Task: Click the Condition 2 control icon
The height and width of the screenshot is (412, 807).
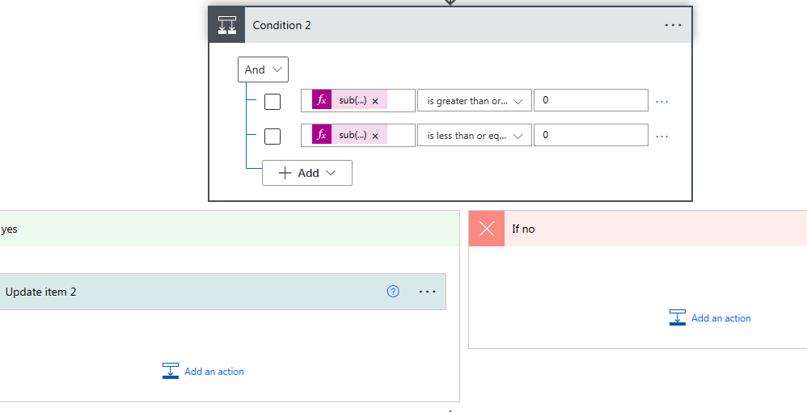Action: pyautogui.click(x=227, y=25)
